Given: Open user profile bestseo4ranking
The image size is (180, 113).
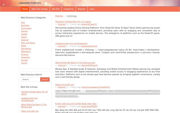Looking at the screenshot, I should tap(89, 46).
